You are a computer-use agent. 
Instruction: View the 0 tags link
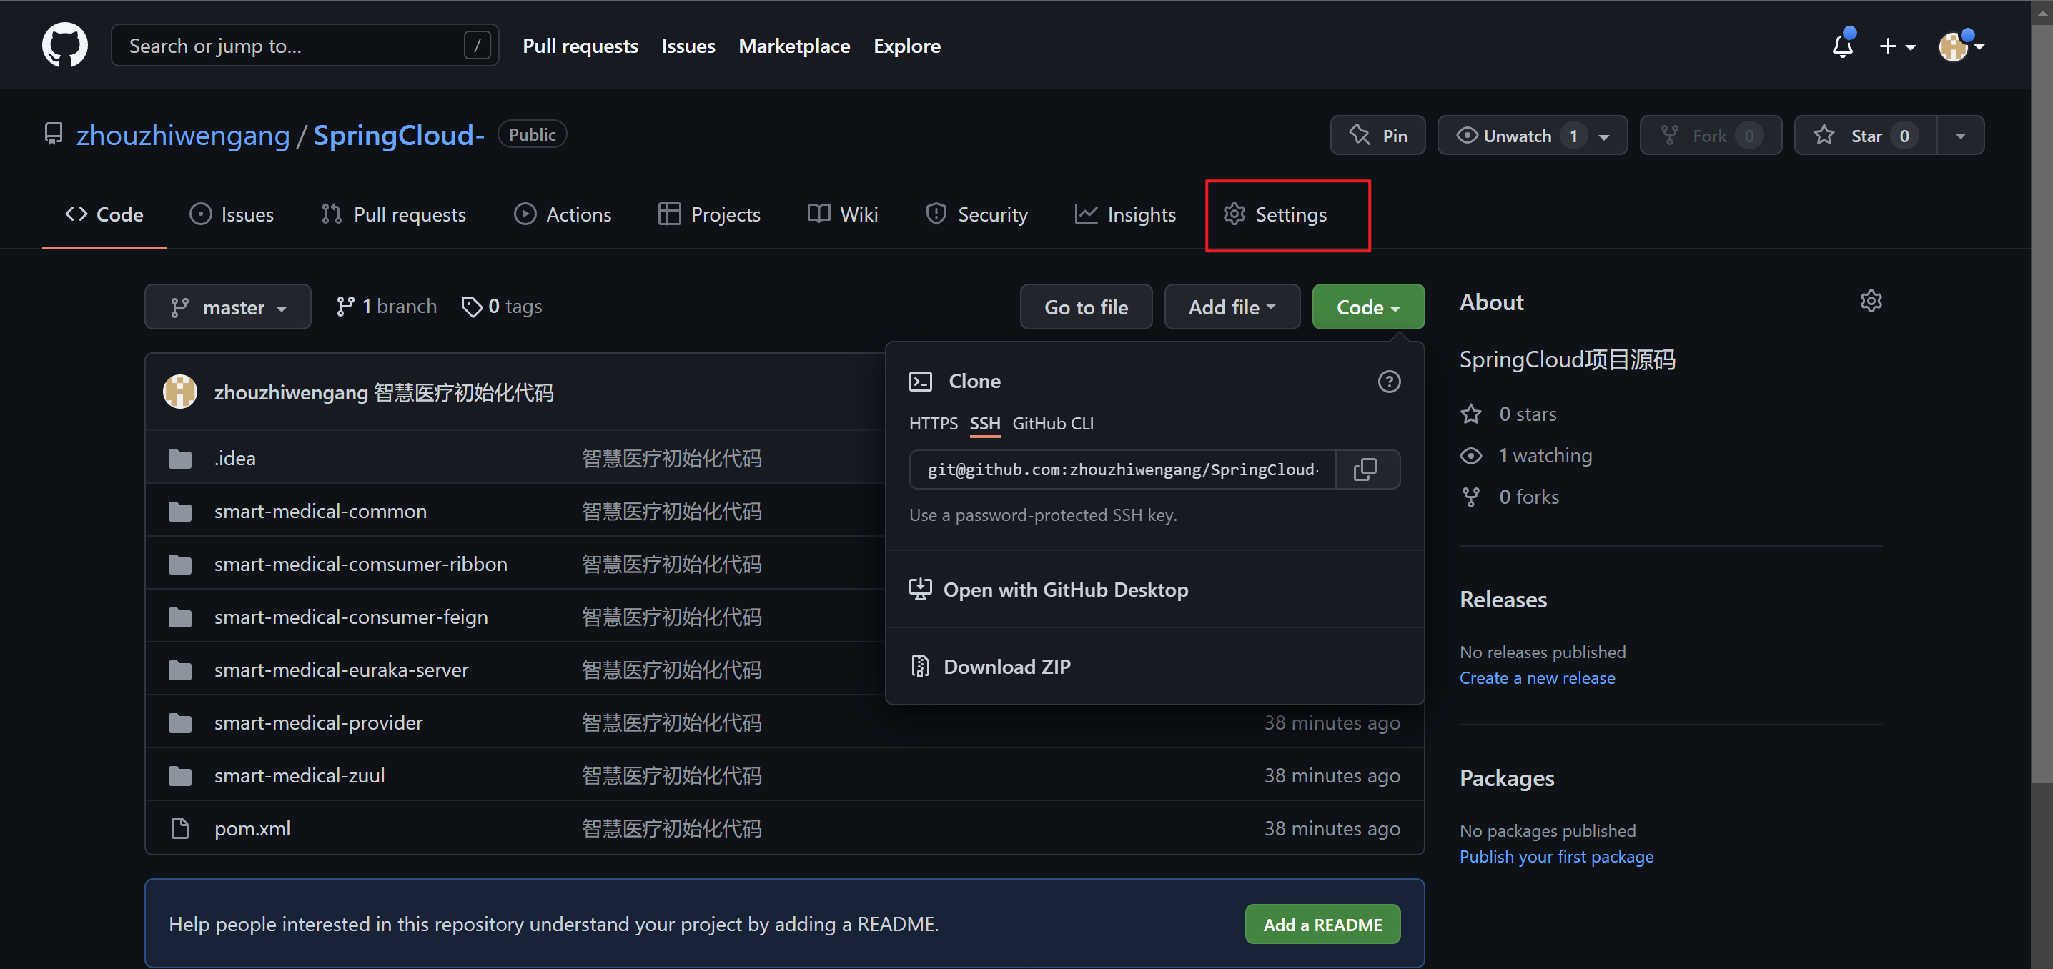click(x=502, y=307)
